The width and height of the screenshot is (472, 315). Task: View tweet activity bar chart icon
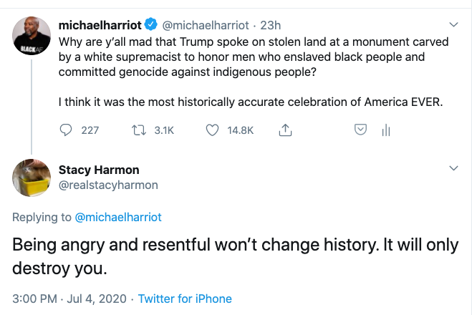click(386, 130)
